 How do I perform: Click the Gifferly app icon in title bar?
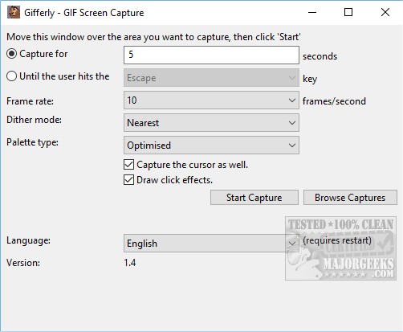coord(14,12)
